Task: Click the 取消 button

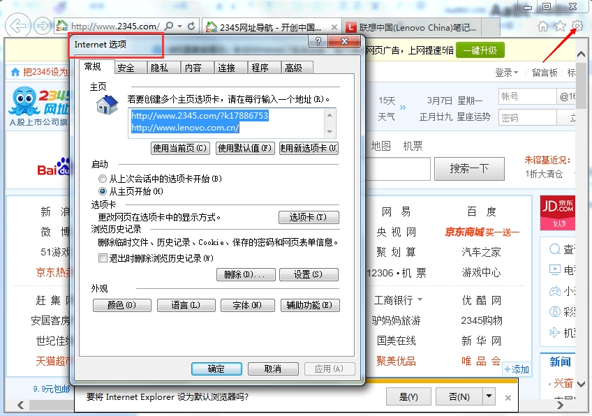Action: point(273,369)
